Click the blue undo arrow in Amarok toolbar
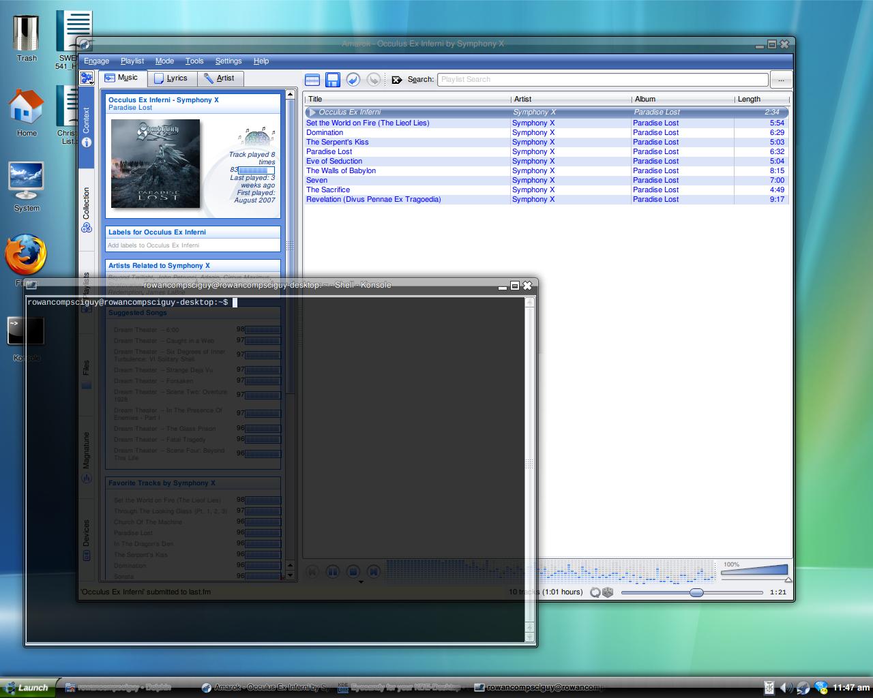Screen dimensions: 873x698 [353, 80]
